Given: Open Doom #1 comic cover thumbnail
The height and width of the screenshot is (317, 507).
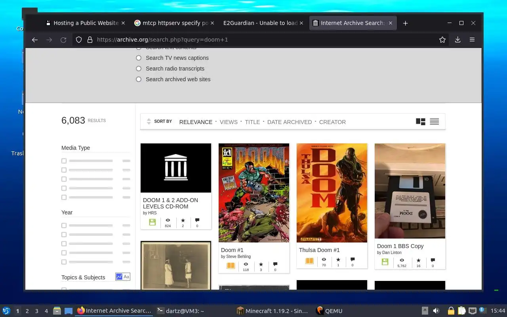Looking at the screenshot, I should tap(254, 193).
